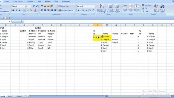The image size is (174, 98).
Task: Click AutoSum
Action: click(147, 5)
